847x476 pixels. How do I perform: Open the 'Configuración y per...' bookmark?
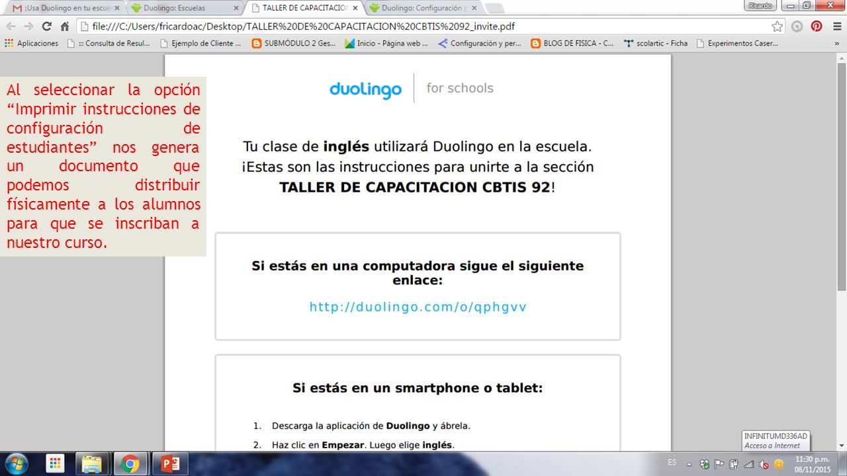[479, 44]
